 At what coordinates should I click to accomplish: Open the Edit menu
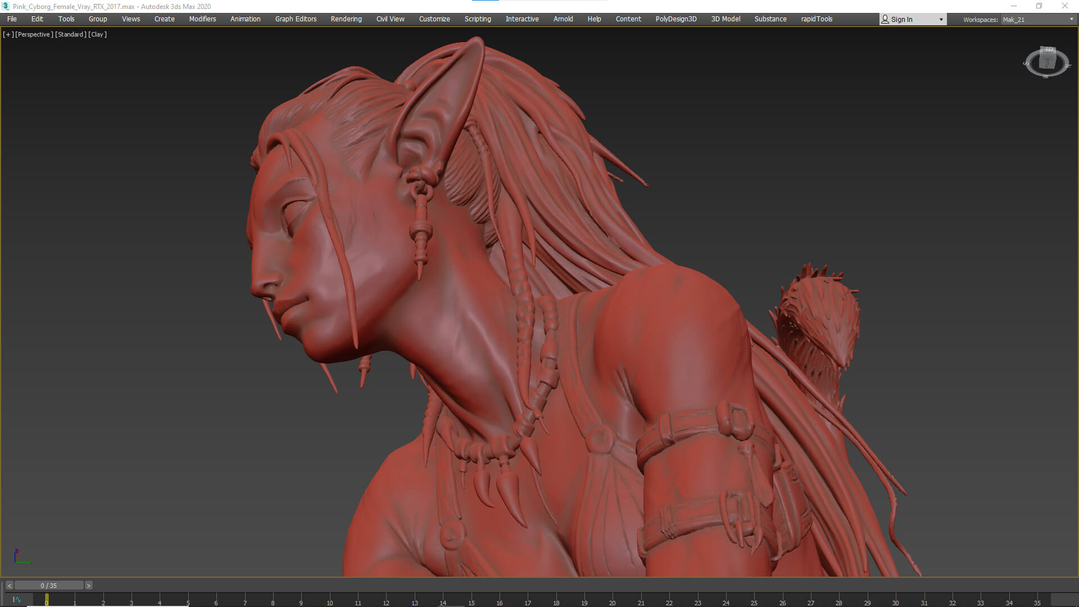click(x=37, y=19)
